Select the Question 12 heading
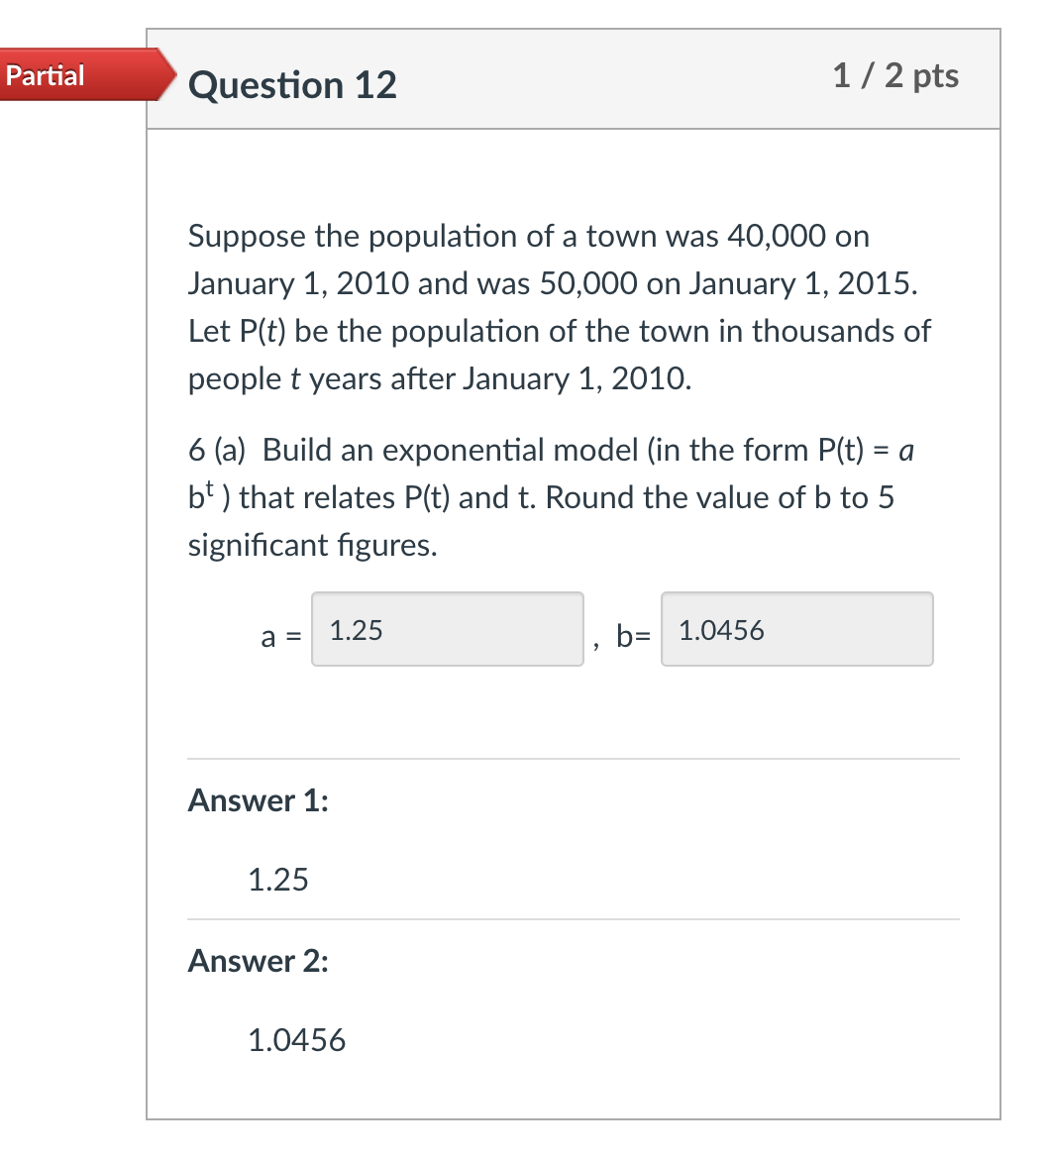 (292, 86)
